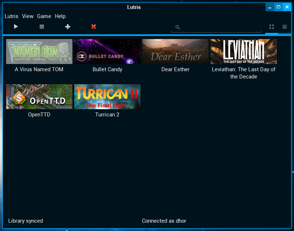This screenshot has height=231, width=294.
Task: Click the "Library synced" status text
Action: pos(26,221)
